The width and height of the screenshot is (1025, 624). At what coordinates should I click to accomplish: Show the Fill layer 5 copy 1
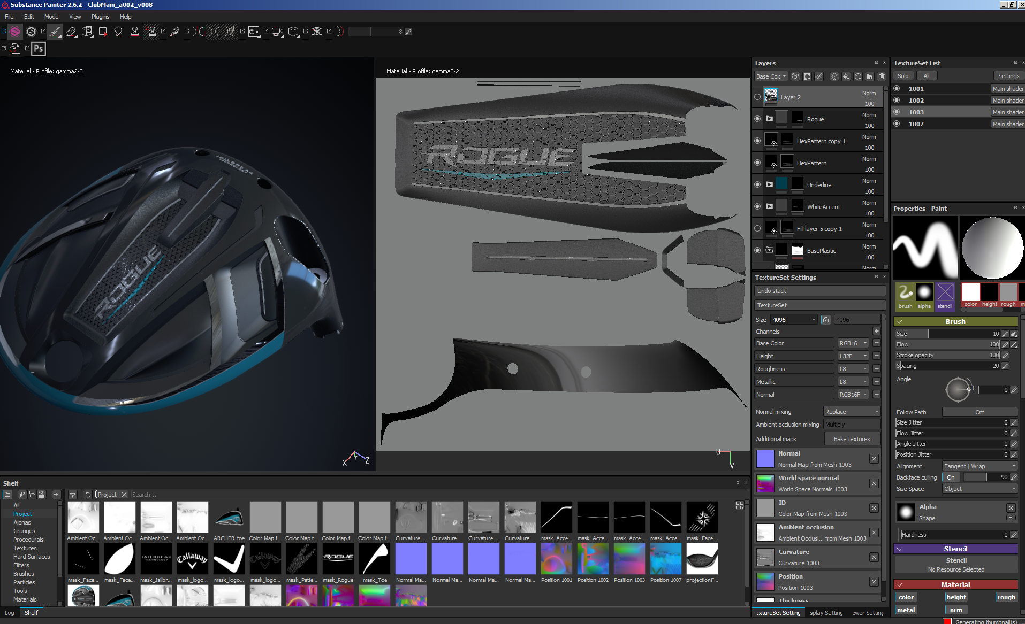click(757, 228)
